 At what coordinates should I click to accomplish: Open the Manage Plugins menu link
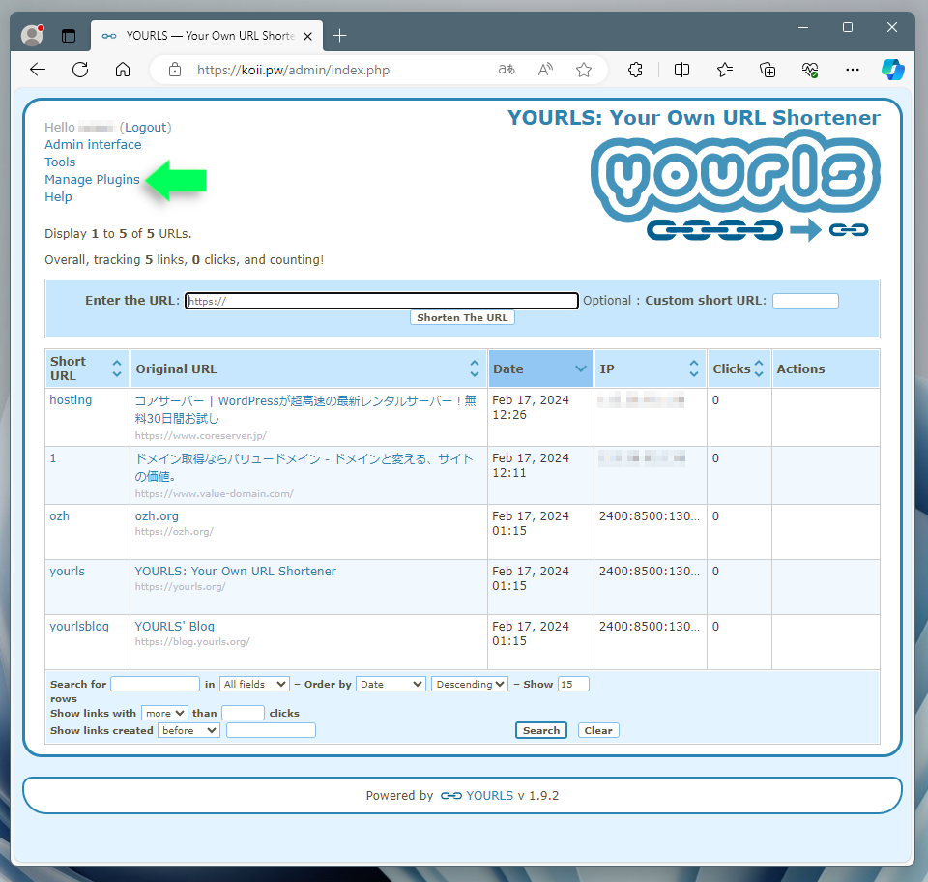(x=93, y=179)
